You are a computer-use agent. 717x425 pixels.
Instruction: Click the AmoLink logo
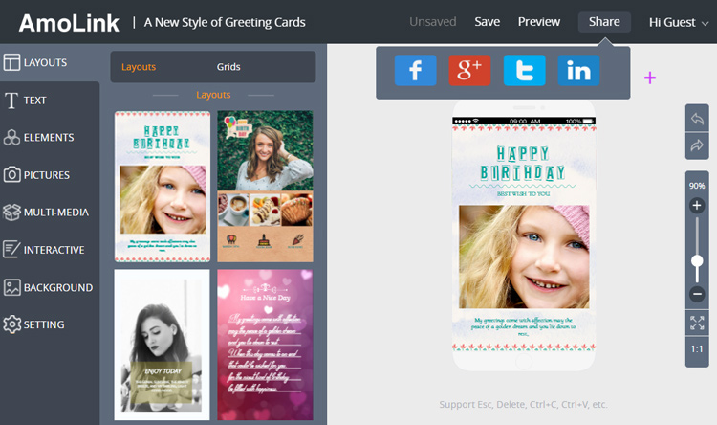coord(69,23)
